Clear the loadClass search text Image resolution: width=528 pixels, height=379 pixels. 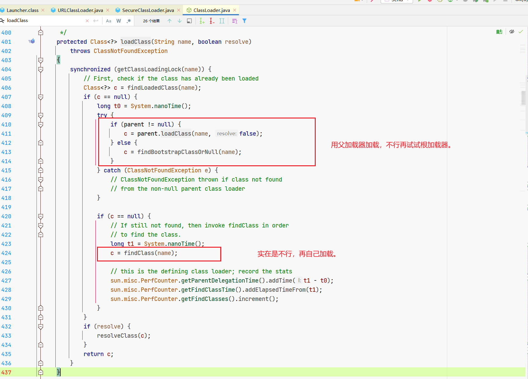87,21
